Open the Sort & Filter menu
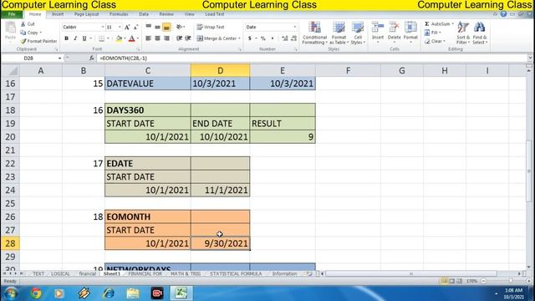 click(x=463, y=33)
